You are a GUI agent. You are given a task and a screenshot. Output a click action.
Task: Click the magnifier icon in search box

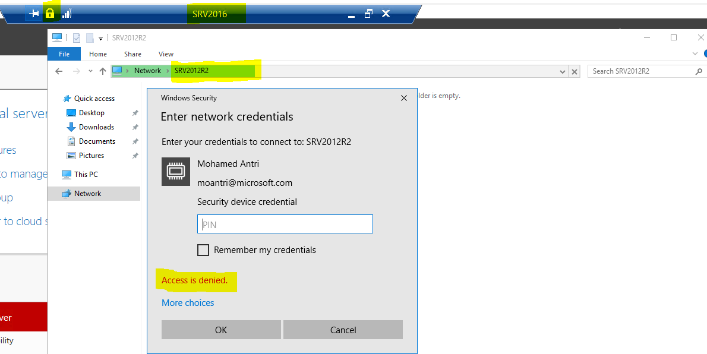click(699, 71)
